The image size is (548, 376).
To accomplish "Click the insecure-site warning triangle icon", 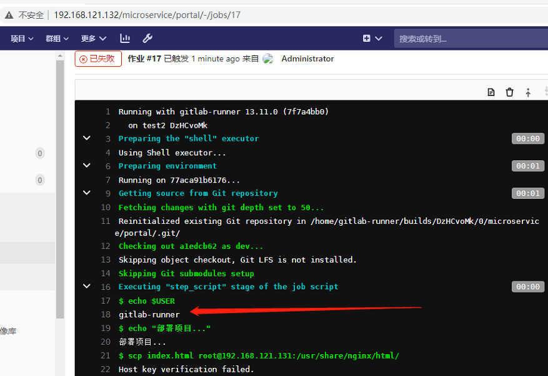I will (x=9, y=15).
